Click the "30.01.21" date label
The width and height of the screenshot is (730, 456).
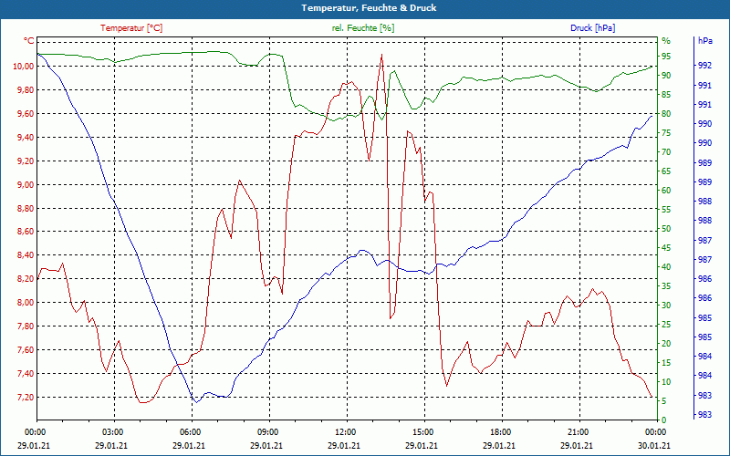pyautogui.click(x=654, y=446)
